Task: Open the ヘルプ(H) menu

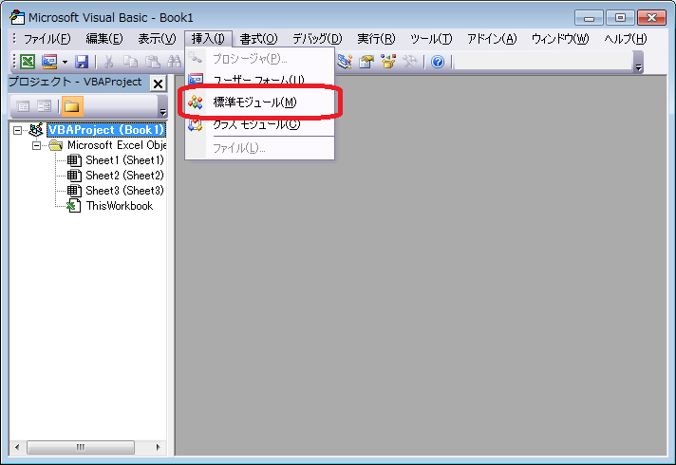Action: 626,39
